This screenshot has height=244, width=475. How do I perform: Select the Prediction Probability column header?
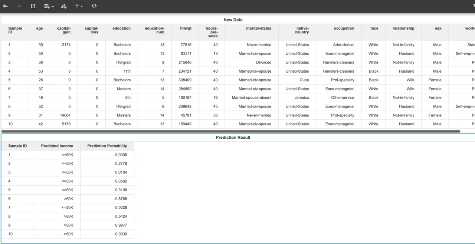107,146
